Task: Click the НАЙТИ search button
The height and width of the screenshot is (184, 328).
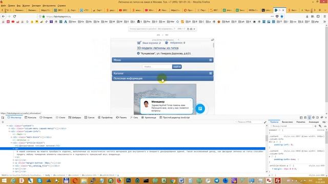Action: pos(177,66)
